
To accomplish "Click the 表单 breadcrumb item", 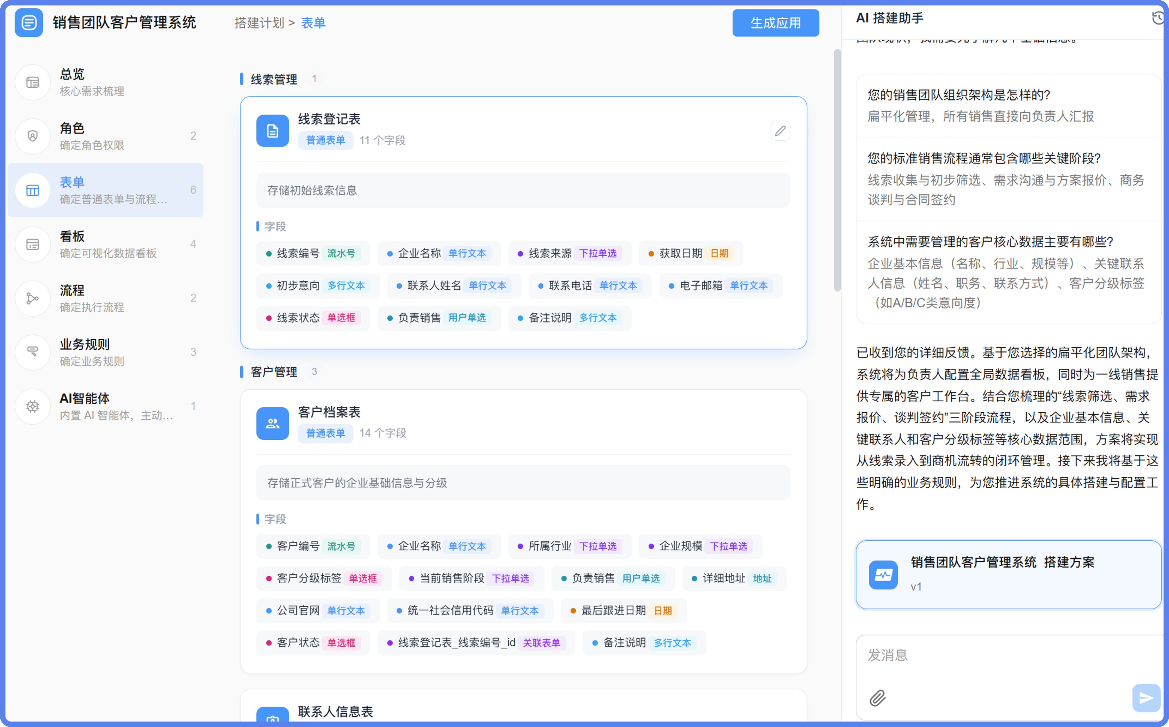I will 313,23.
